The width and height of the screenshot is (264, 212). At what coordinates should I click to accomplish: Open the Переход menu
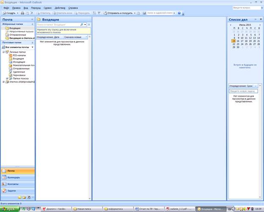36,8
